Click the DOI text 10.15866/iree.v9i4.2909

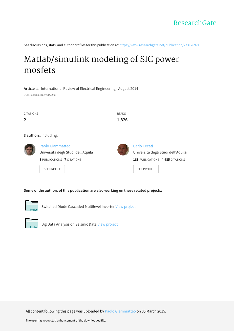click(x=40, y=95)
